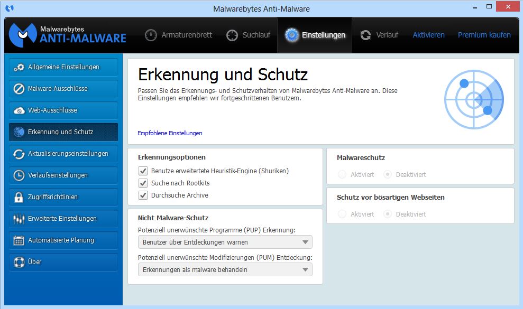523x309 pixels.
Task: Open the Einstellungen tab
Action: (315, 35)
